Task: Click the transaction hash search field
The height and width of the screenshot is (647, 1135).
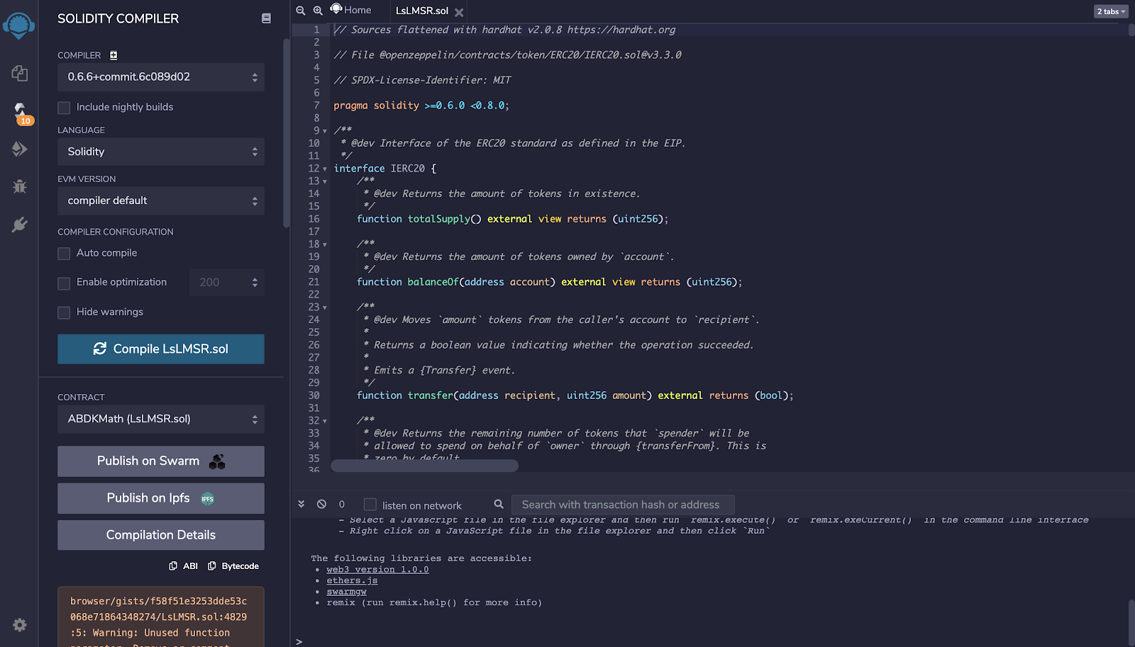Action: point(623,505)
